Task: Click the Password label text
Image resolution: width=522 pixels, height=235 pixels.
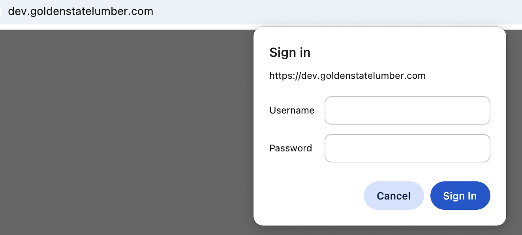Action: (291, 148)
